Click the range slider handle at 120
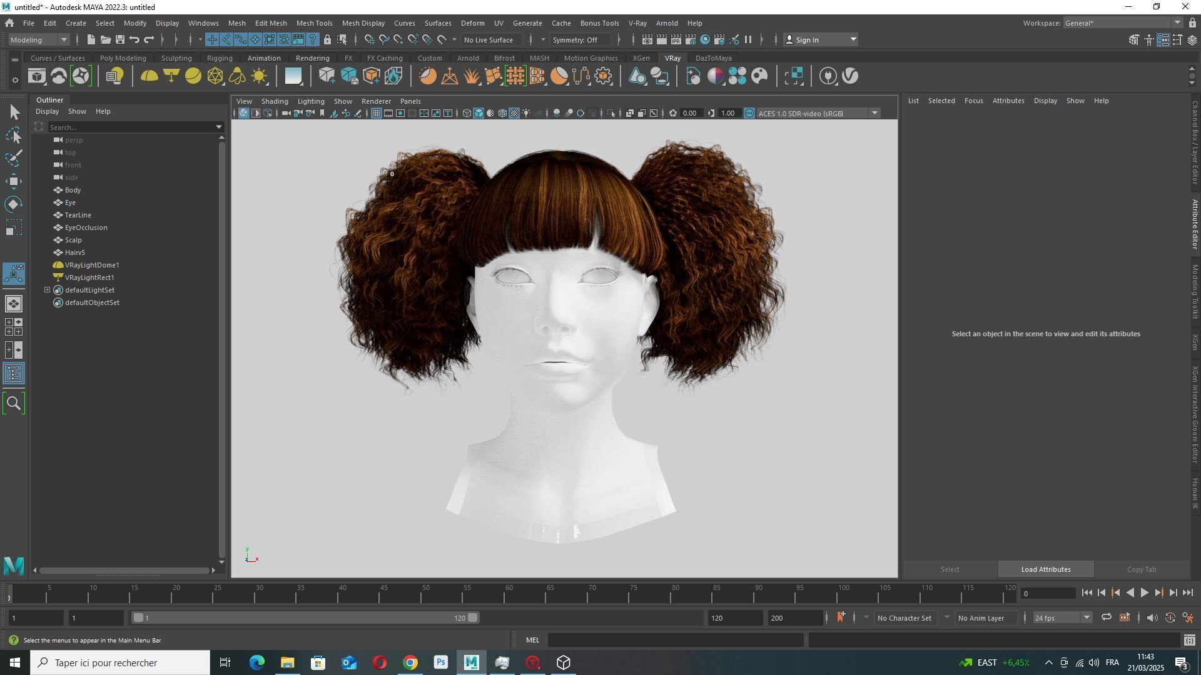This screenshot has height=675, width=1201. (x=473, y=617)
